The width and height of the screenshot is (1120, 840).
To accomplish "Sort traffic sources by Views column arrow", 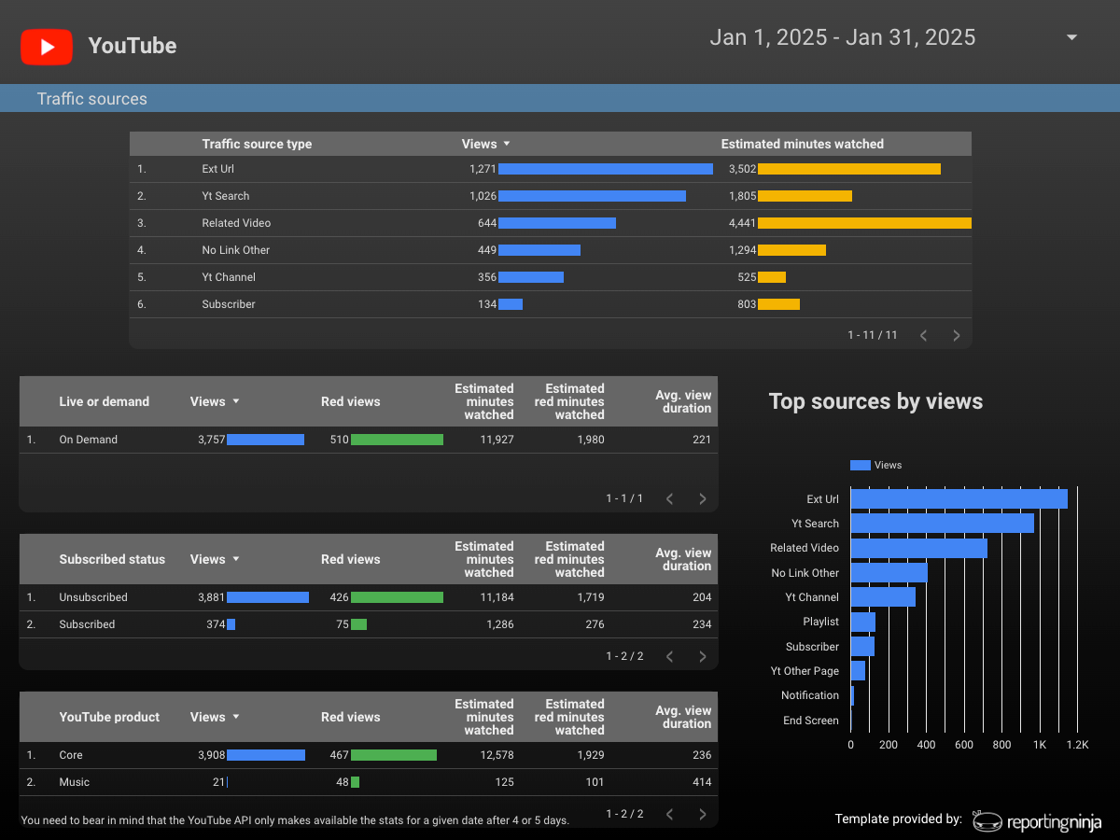I will [507, 144].
